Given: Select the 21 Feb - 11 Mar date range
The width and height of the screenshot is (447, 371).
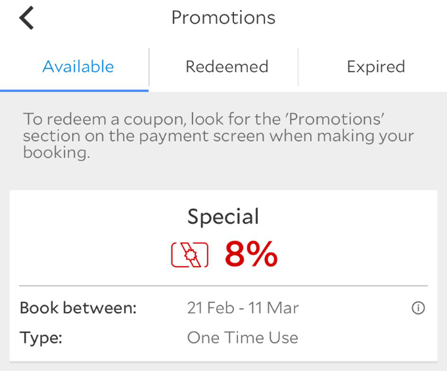Looking at the screenshot, I should click(243, 308).
